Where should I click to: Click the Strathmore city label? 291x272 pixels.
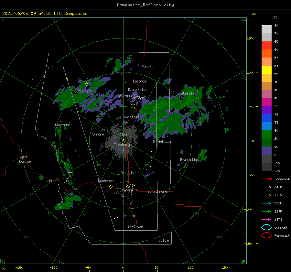pos(157,191)
